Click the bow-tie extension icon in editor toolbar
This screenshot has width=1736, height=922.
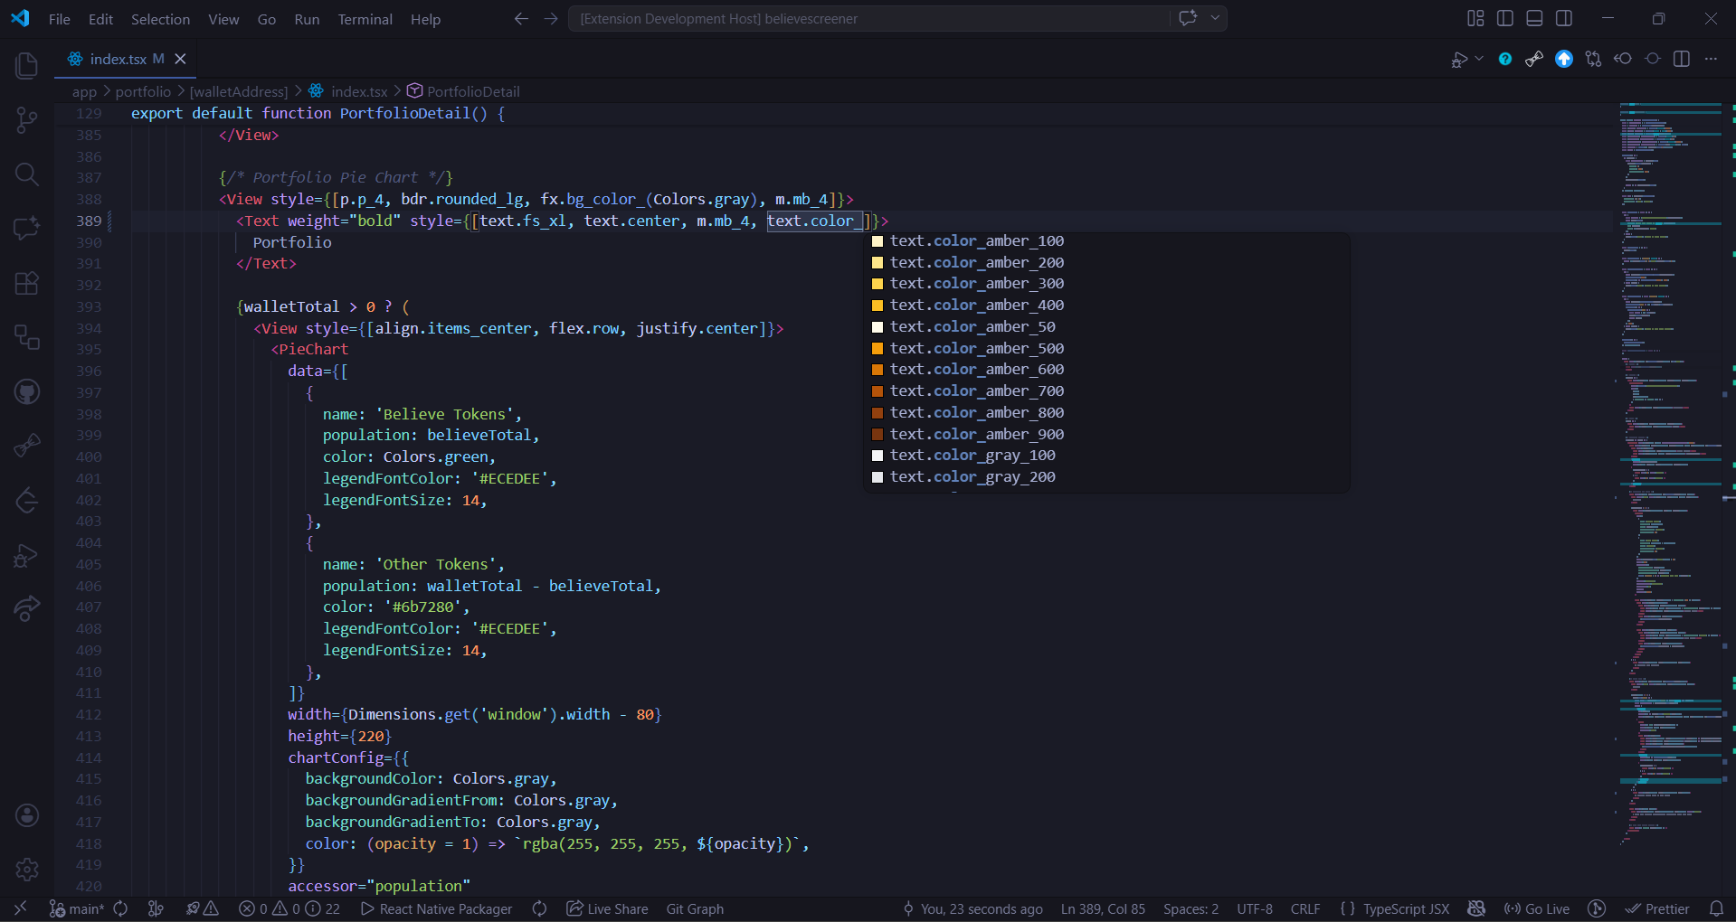1534,59
